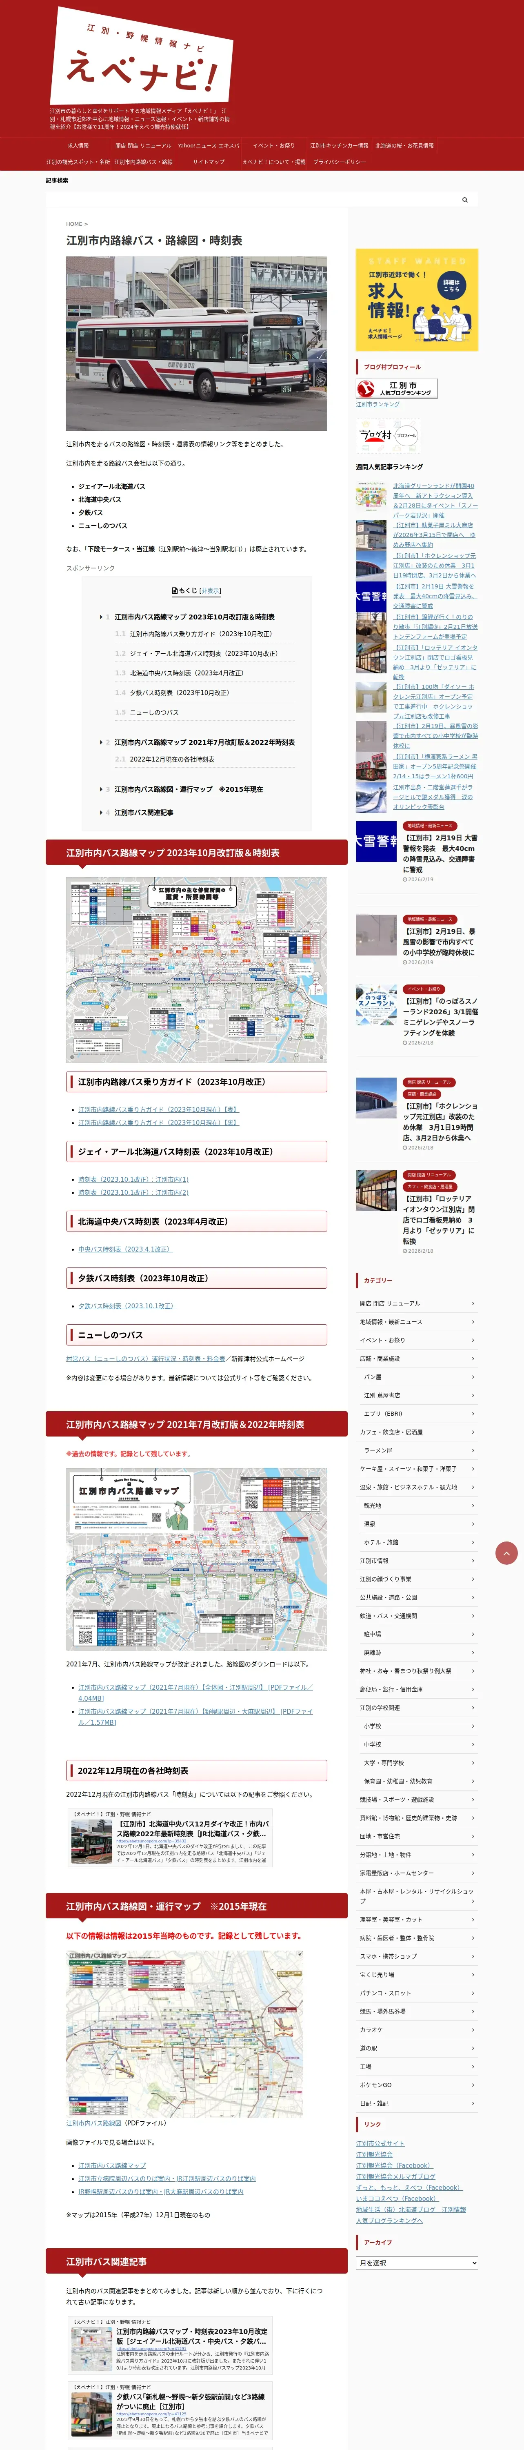This screenshot has height=2450, width=524.
Task: Jump to TOC 1.5 ニューしのつバス
Action: pos(154,713)
